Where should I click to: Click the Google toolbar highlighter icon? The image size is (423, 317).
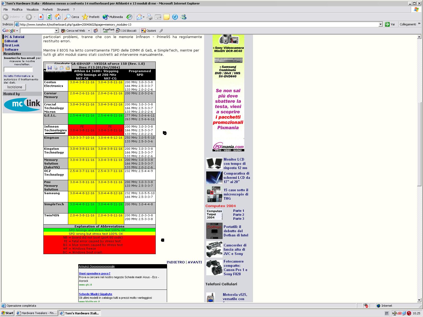click(x=161, y=31)
